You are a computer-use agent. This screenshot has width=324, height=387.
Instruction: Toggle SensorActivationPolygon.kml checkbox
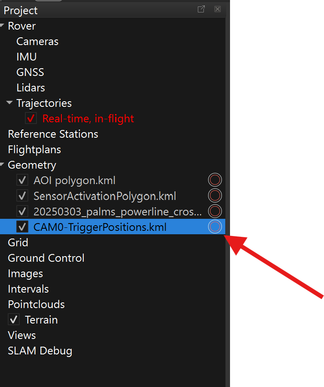click(22, 196)
